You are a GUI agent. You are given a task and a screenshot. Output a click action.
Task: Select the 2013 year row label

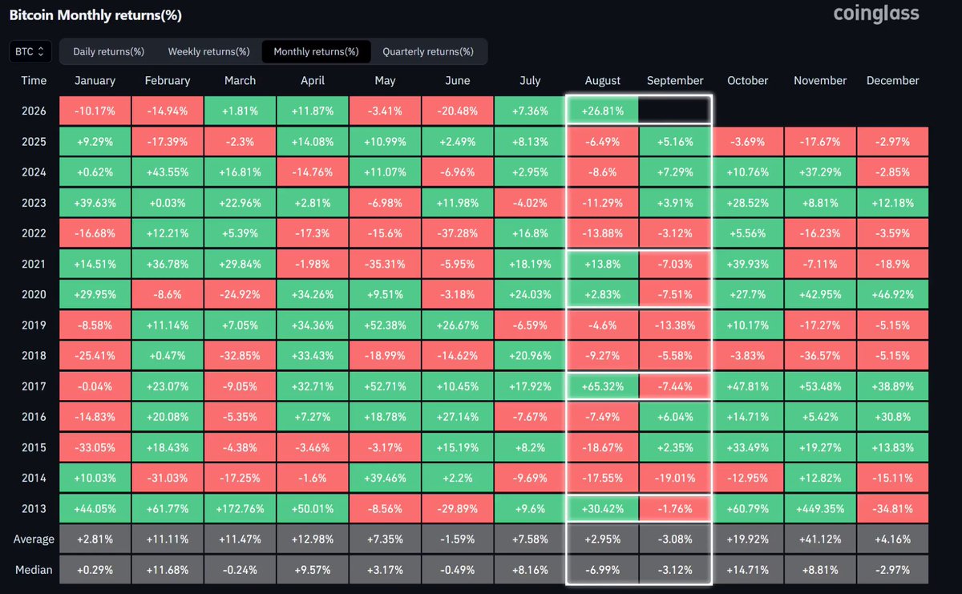point(34,508)
